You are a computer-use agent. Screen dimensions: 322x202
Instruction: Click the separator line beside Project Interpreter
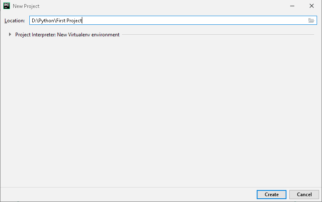coord(218,34)
